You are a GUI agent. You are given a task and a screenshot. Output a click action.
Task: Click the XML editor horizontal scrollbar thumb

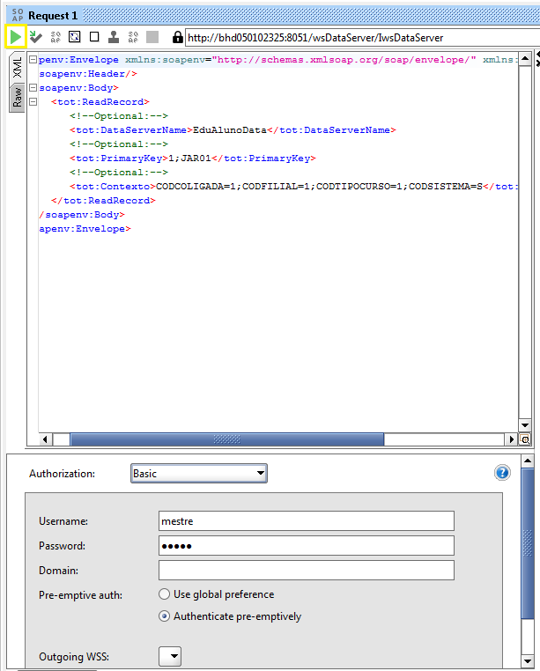[227, 439]
